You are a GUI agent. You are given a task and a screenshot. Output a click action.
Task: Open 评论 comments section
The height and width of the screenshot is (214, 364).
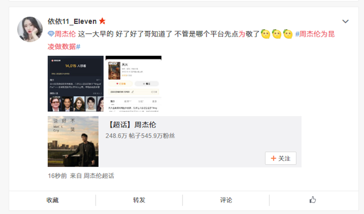[x=226, y=200]
